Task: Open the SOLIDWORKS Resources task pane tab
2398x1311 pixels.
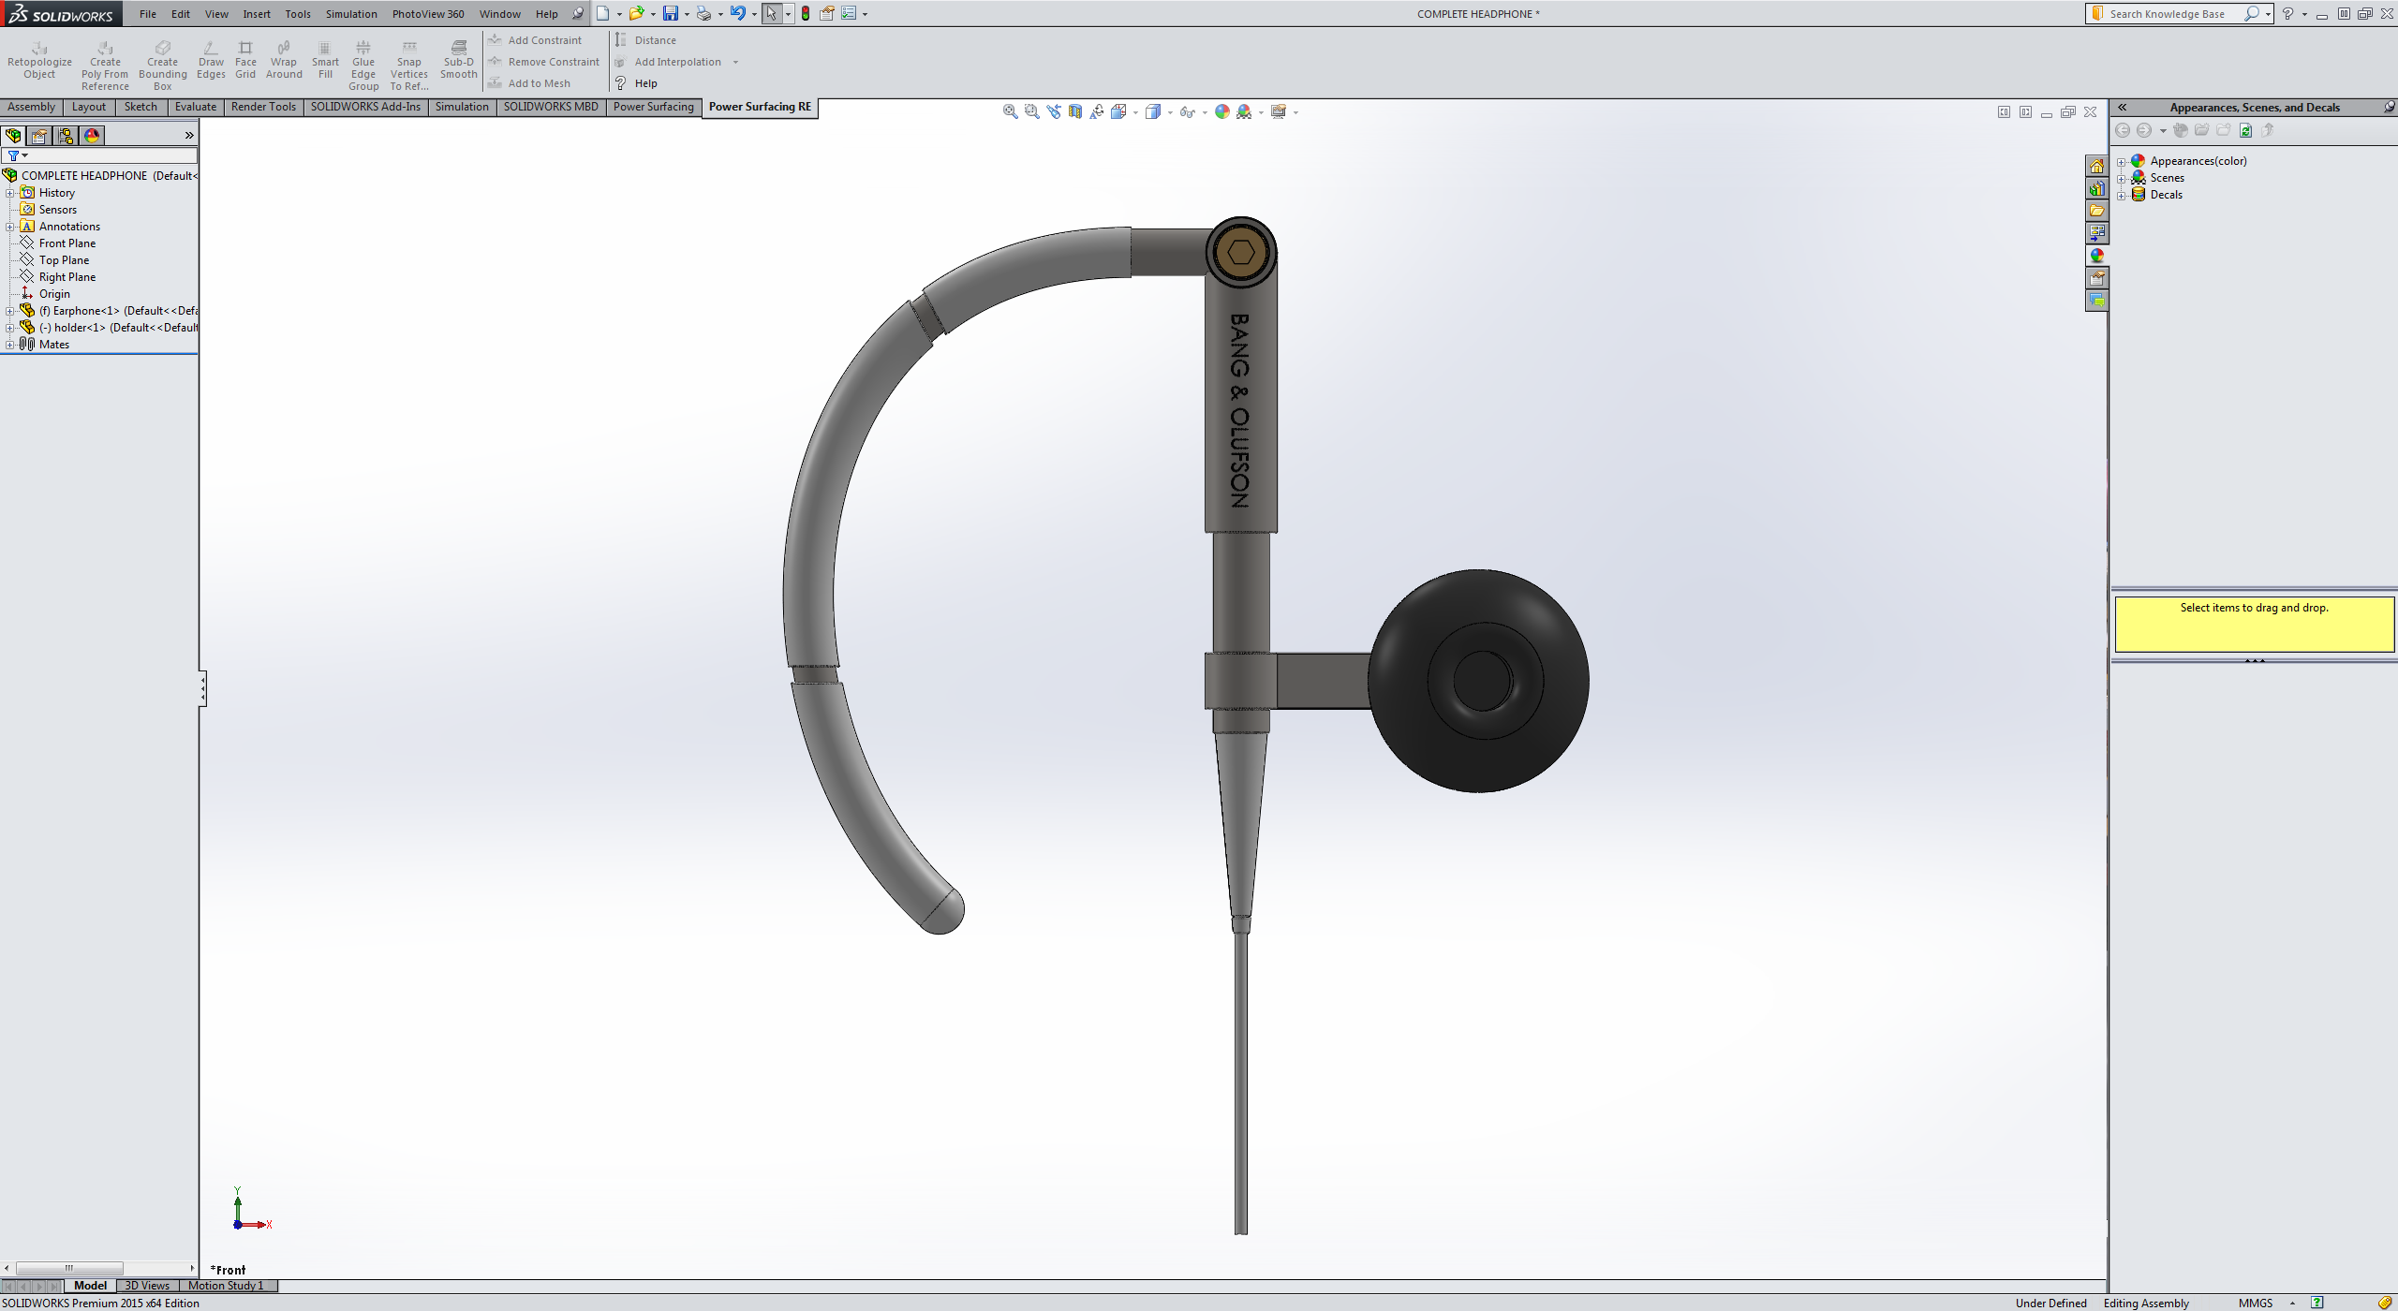Action: [x=2096, y=166]
